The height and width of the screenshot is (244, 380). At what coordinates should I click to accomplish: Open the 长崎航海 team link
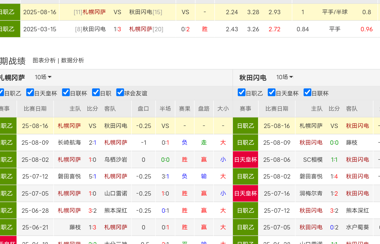pos(69,143)
